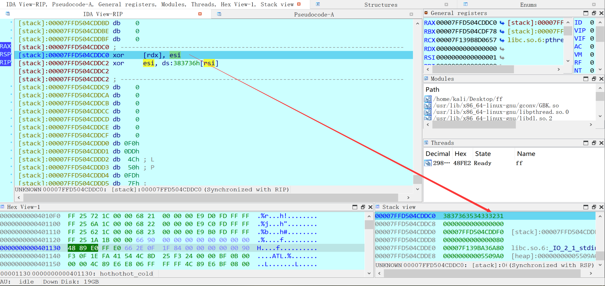Image resolution: width=605 pixels, height=286 pixels.
Task: Float the Hex View-1 panel
Action: pos(363,207)
